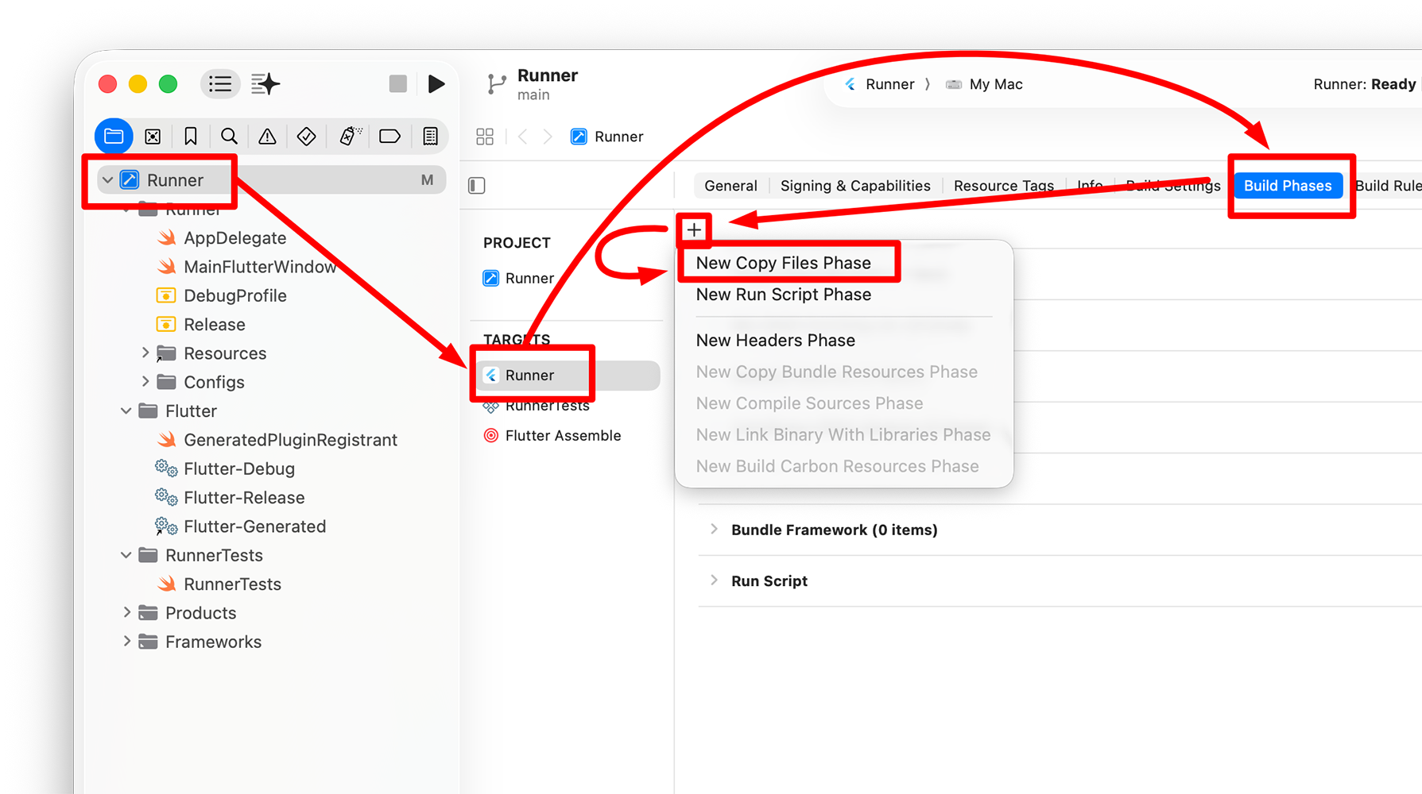Toggle the project targets sidebar panel icon
1422x794 pixels.
477,186
